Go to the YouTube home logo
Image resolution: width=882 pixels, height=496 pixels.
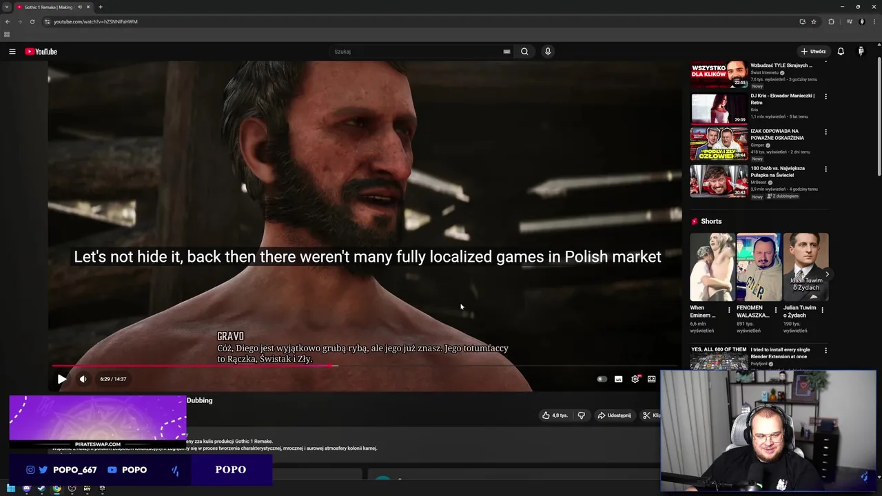41,52
